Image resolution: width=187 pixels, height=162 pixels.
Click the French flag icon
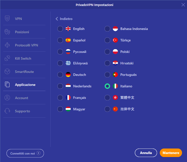68,98
